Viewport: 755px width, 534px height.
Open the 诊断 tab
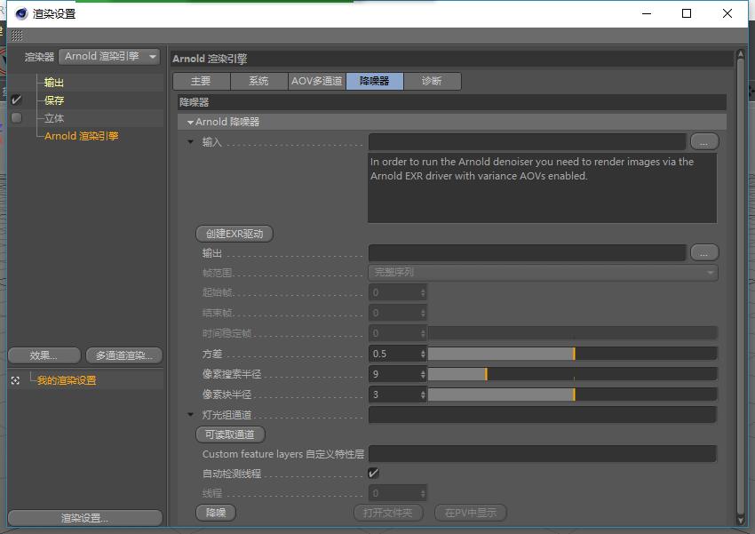tap(433, 81)
